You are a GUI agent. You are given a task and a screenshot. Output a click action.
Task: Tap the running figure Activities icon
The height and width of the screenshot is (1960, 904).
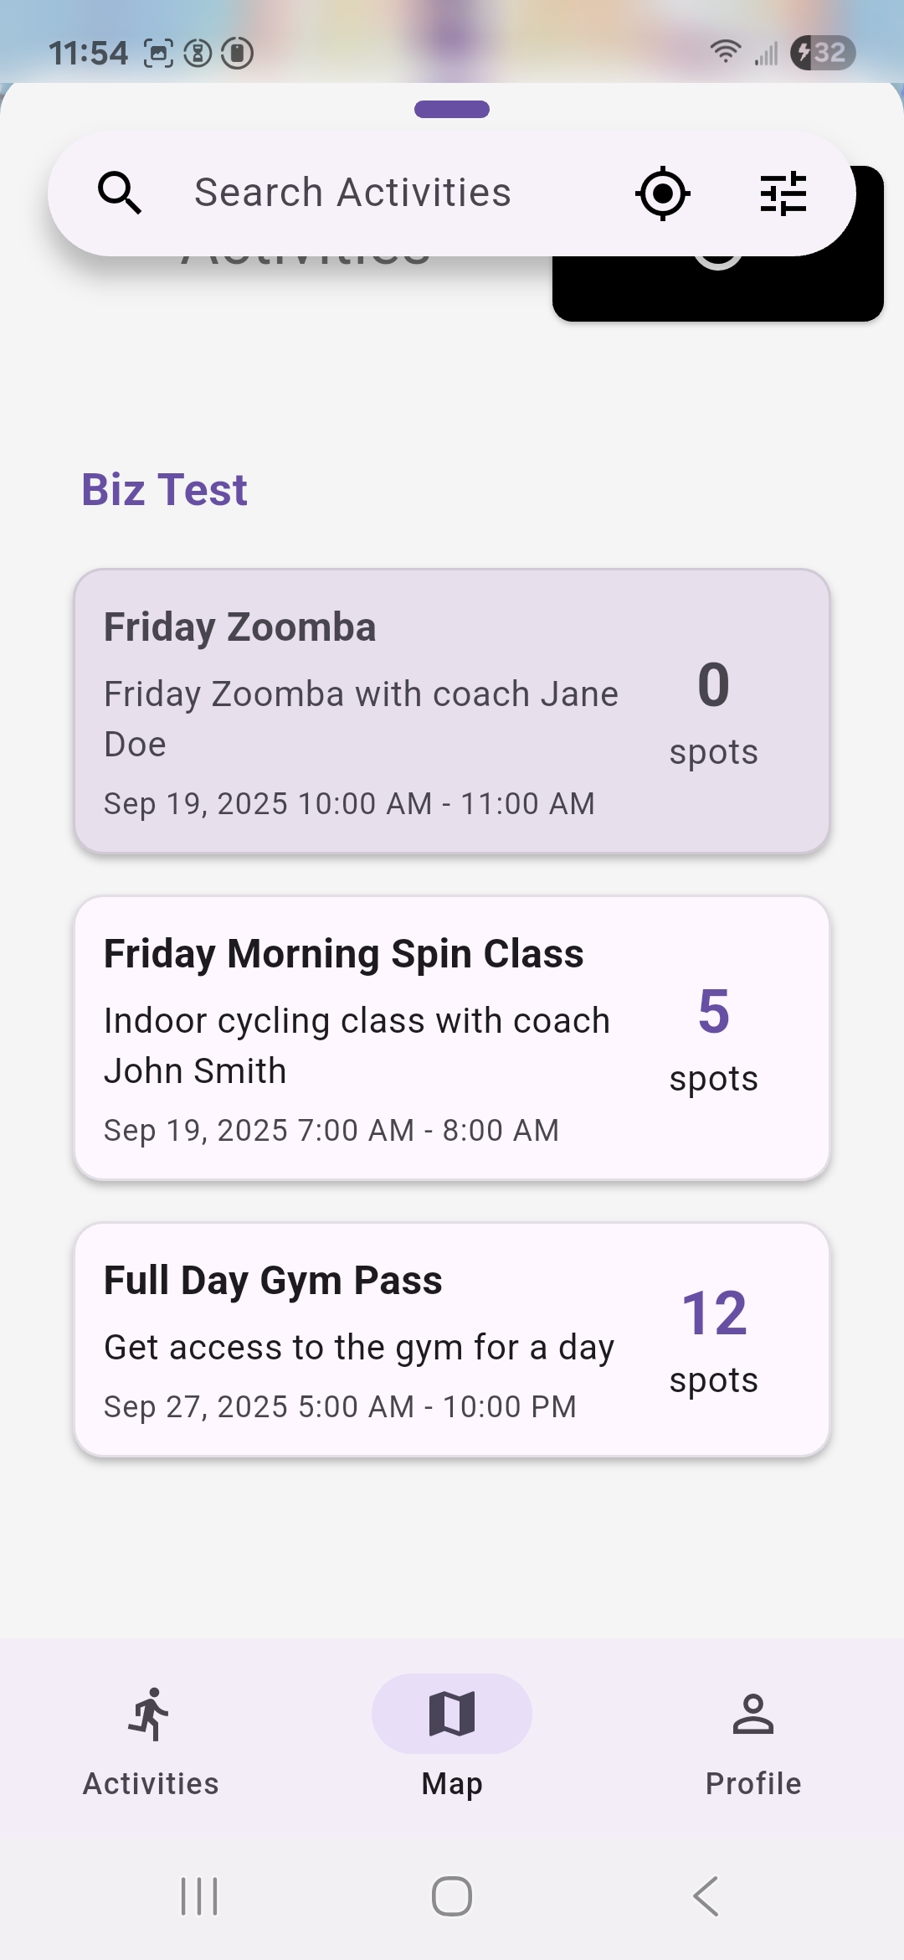click(151, 1714)
